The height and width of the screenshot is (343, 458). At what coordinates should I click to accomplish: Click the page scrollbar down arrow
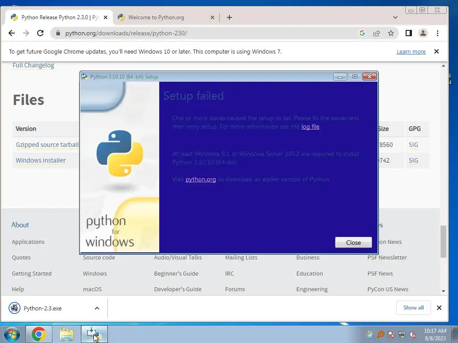point(443,291)
